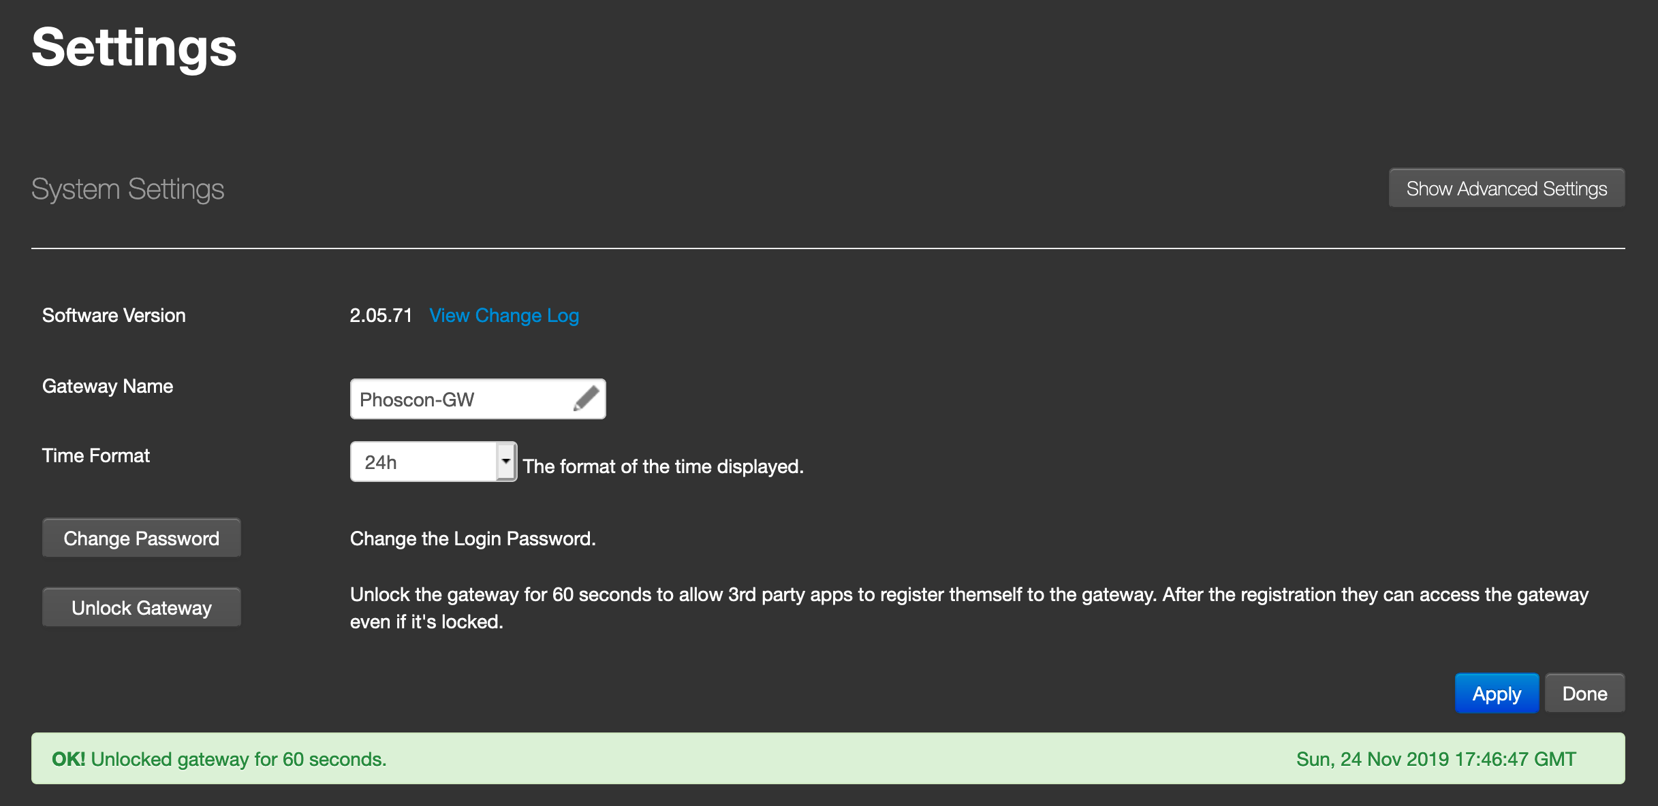Click the Unlock Gateway button
The width and height of the screenshot is (1658, 806).
tap(142, 607)
